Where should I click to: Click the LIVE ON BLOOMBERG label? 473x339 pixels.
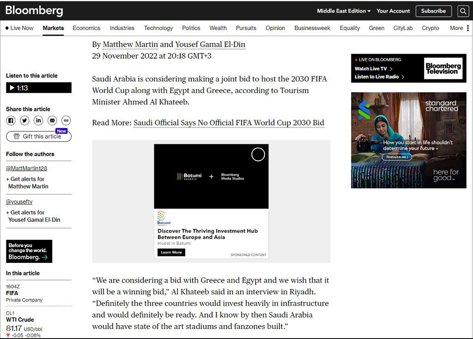click(x=378, y=60)
